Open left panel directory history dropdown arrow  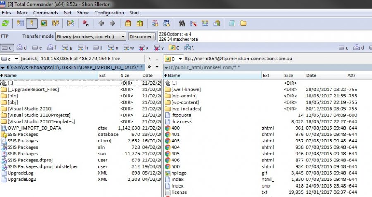click(157, 67)
